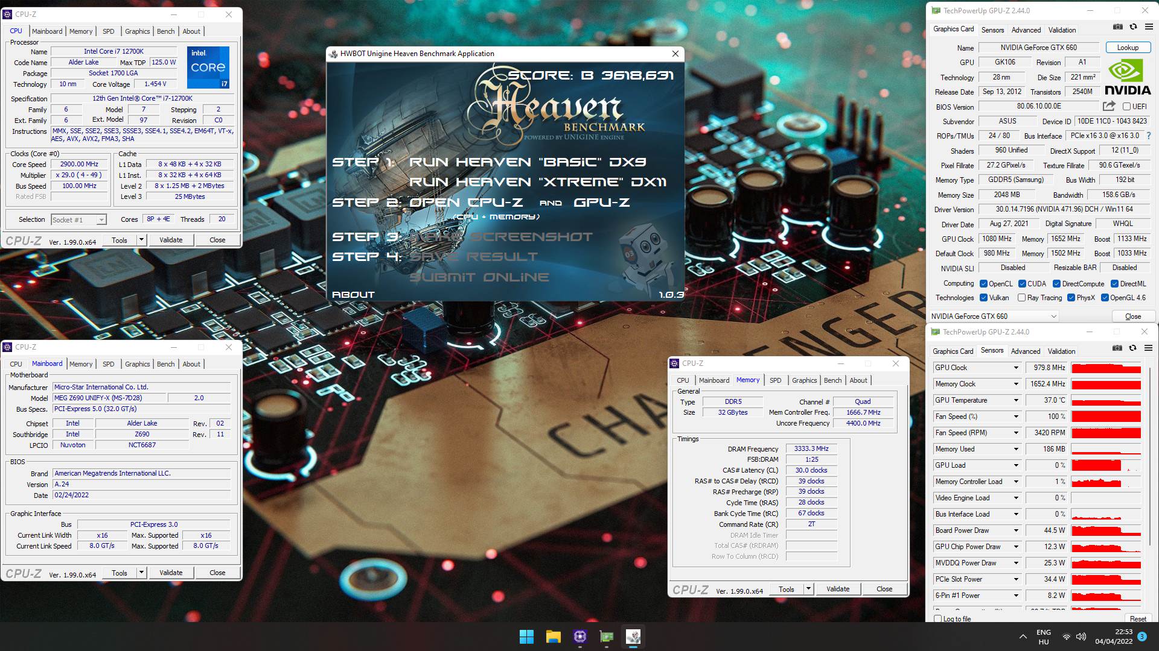The height and width of the screenshot is (651, 1159).
Task: Click the Memory Controller Load graph
Action: click(x=1106, y=482)
